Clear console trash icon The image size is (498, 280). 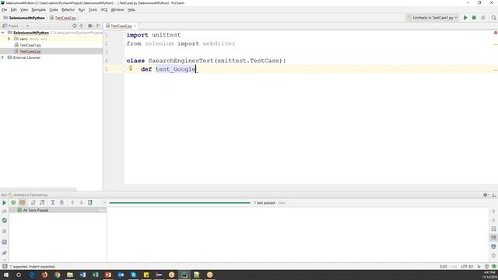(x=493, y=256)
